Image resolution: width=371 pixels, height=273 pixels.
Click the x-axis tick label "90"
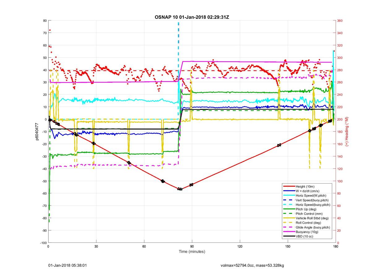click(x=192, y=247)
